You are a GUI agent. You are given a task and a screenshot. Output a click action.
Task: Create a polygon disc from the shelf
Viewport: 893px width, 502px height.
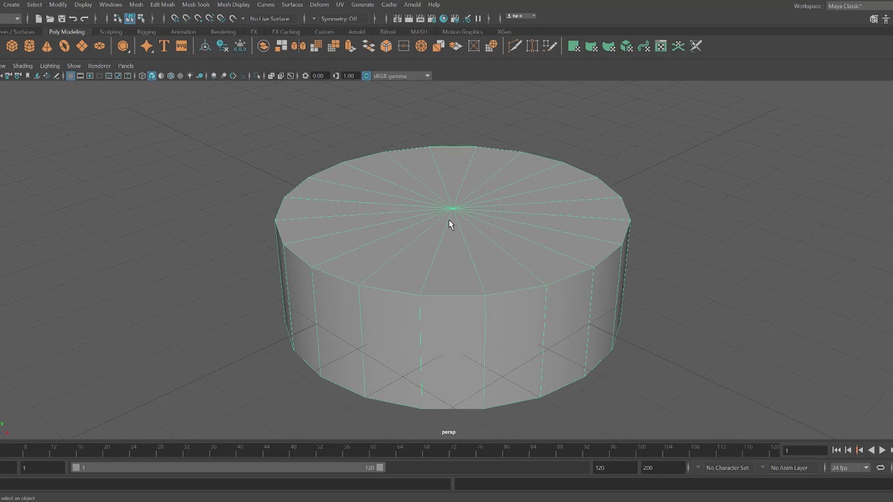tap(99, 46)
